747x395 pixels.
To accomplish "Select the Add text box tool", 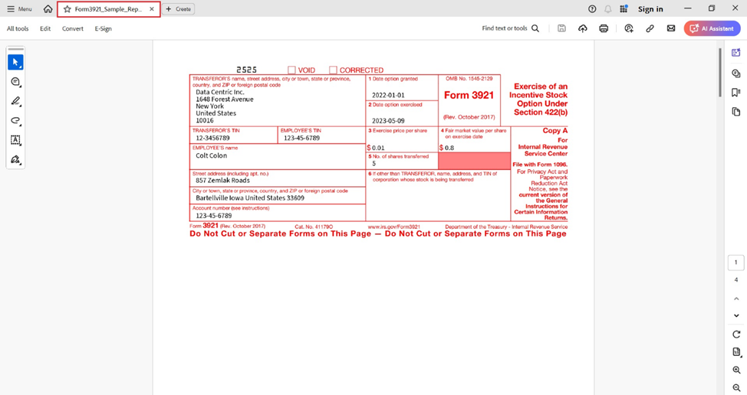I will (x=15, y=140).
